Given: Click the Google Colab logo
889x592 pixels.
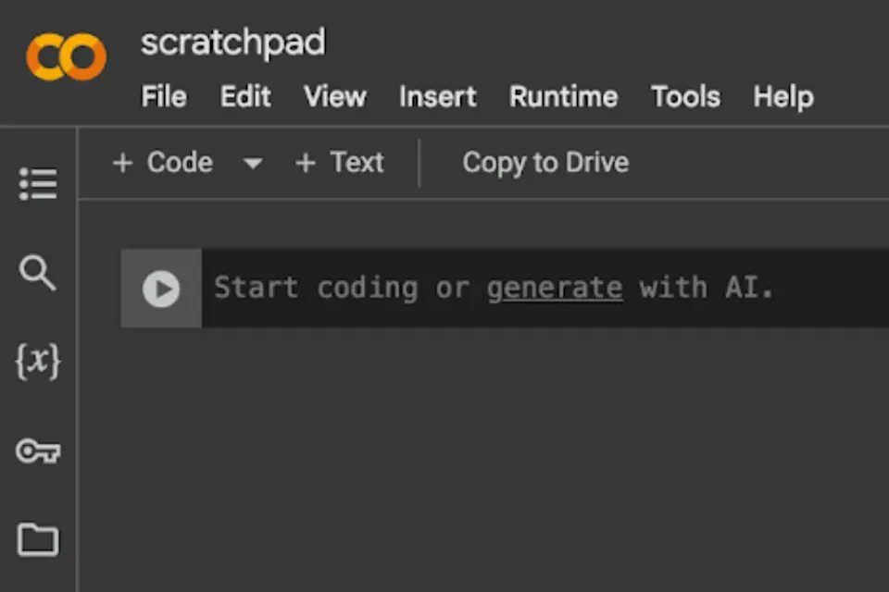Looking at the screenshot, I should [x=66, y=57].
